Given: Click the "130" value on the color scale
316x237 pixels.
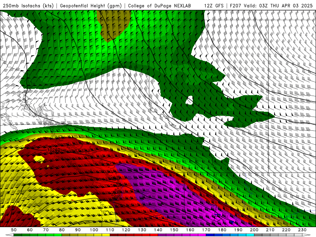Looking at the screenshot, I should 142,230.
